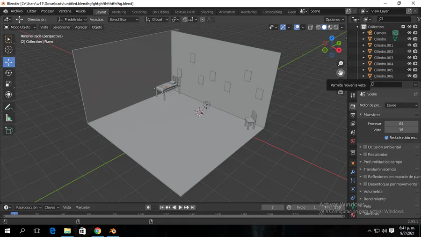Enable Oclusión ambiental checkbox
Screen dimensions: 421x237
coord(365,147)
